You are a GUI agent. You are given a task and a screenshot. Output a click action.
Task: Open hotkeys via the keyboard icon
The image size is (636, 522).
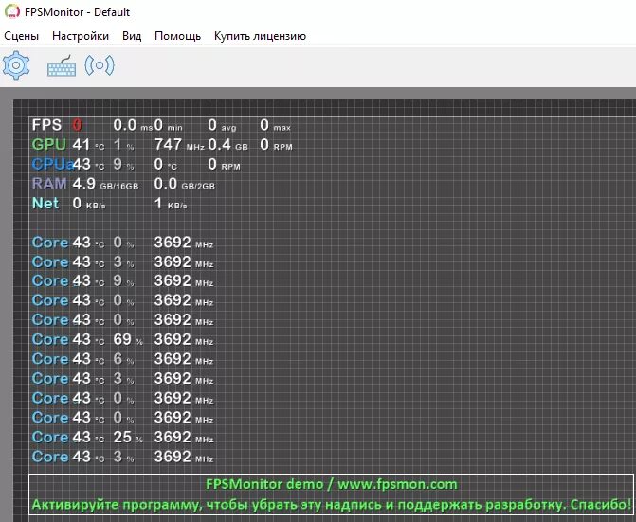click(x=62, y=65)
